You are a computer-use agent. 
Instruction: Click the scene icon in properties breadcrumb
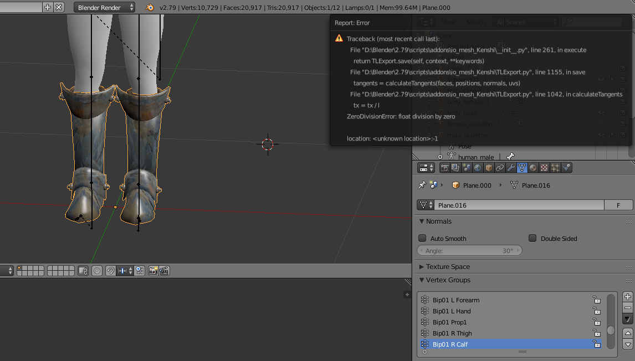pyautogui.click(x=433, y=185)
